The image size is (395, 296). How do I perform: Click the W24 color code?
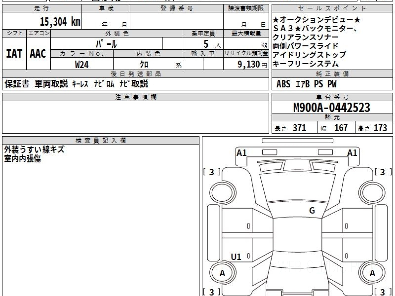(82, 64)
